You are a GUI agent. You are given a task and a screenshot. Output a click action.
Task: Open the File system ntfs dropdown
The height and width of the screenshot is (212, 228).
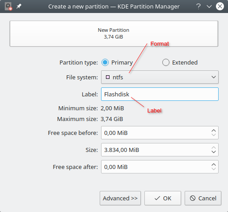(x=160, y=77)
